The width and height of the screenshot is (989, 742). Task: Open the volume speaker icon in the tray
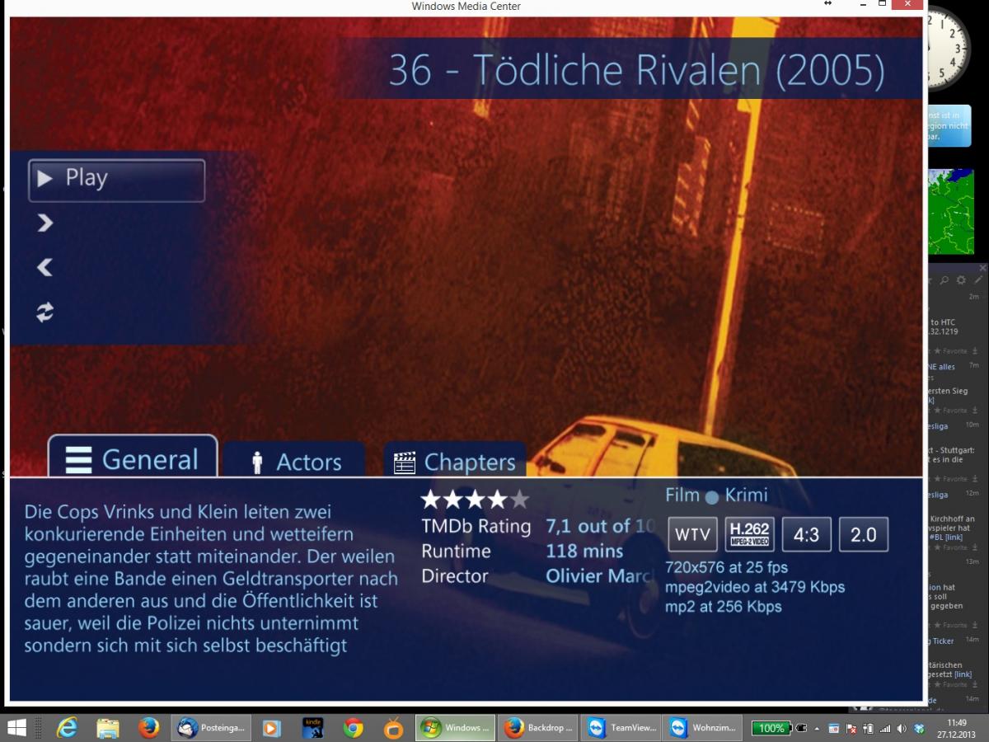pyautogui.click(x=901, y=729)
